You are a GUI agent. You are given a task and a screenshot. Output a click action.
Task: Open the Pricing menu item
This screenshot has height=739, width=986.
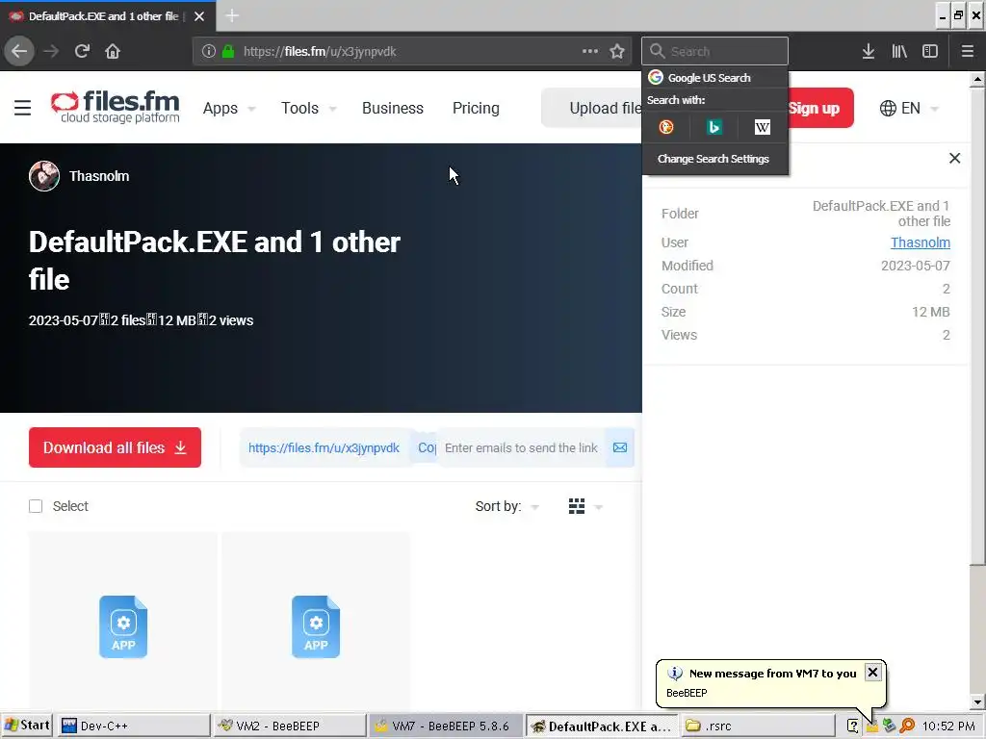tap(476, 108)
